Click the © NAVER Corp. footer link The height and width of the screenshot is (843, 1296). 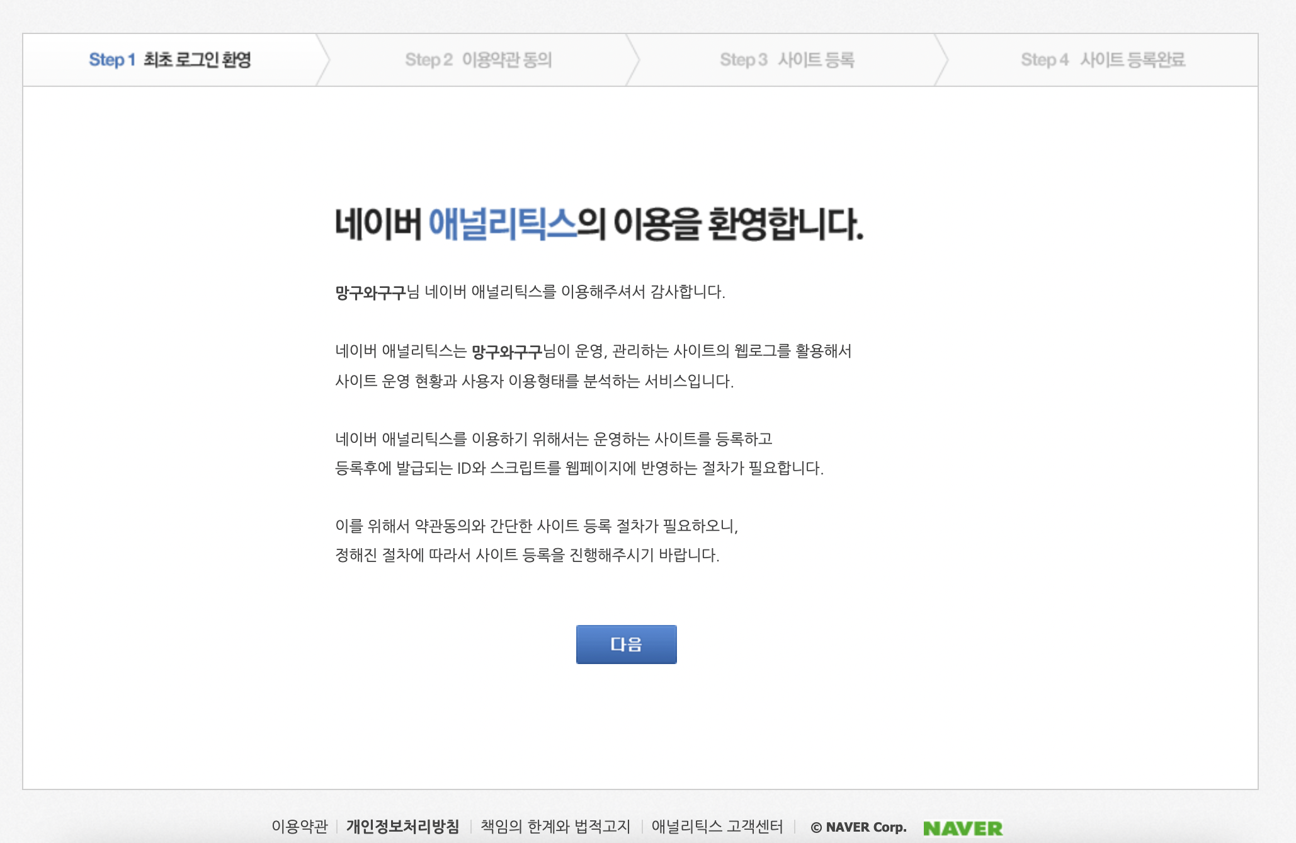(x=858, y=827)
